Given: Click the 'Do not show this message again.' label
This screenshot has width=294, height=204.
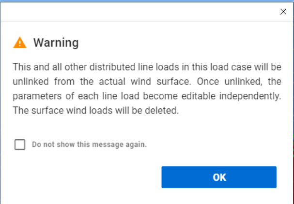Looking at the screenshot, I should pos(89,145).
